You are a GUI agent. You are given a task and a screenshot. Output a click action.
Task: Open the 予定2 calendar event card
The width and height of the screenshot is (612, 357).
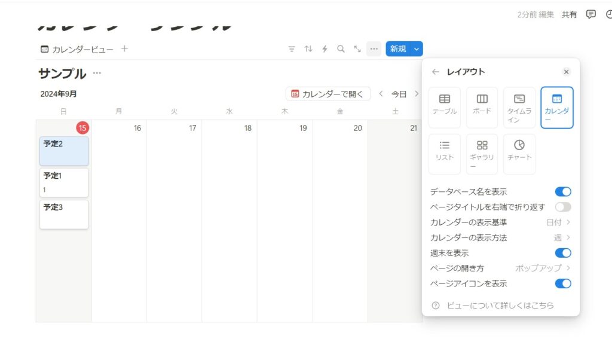[x=64, y=151]
